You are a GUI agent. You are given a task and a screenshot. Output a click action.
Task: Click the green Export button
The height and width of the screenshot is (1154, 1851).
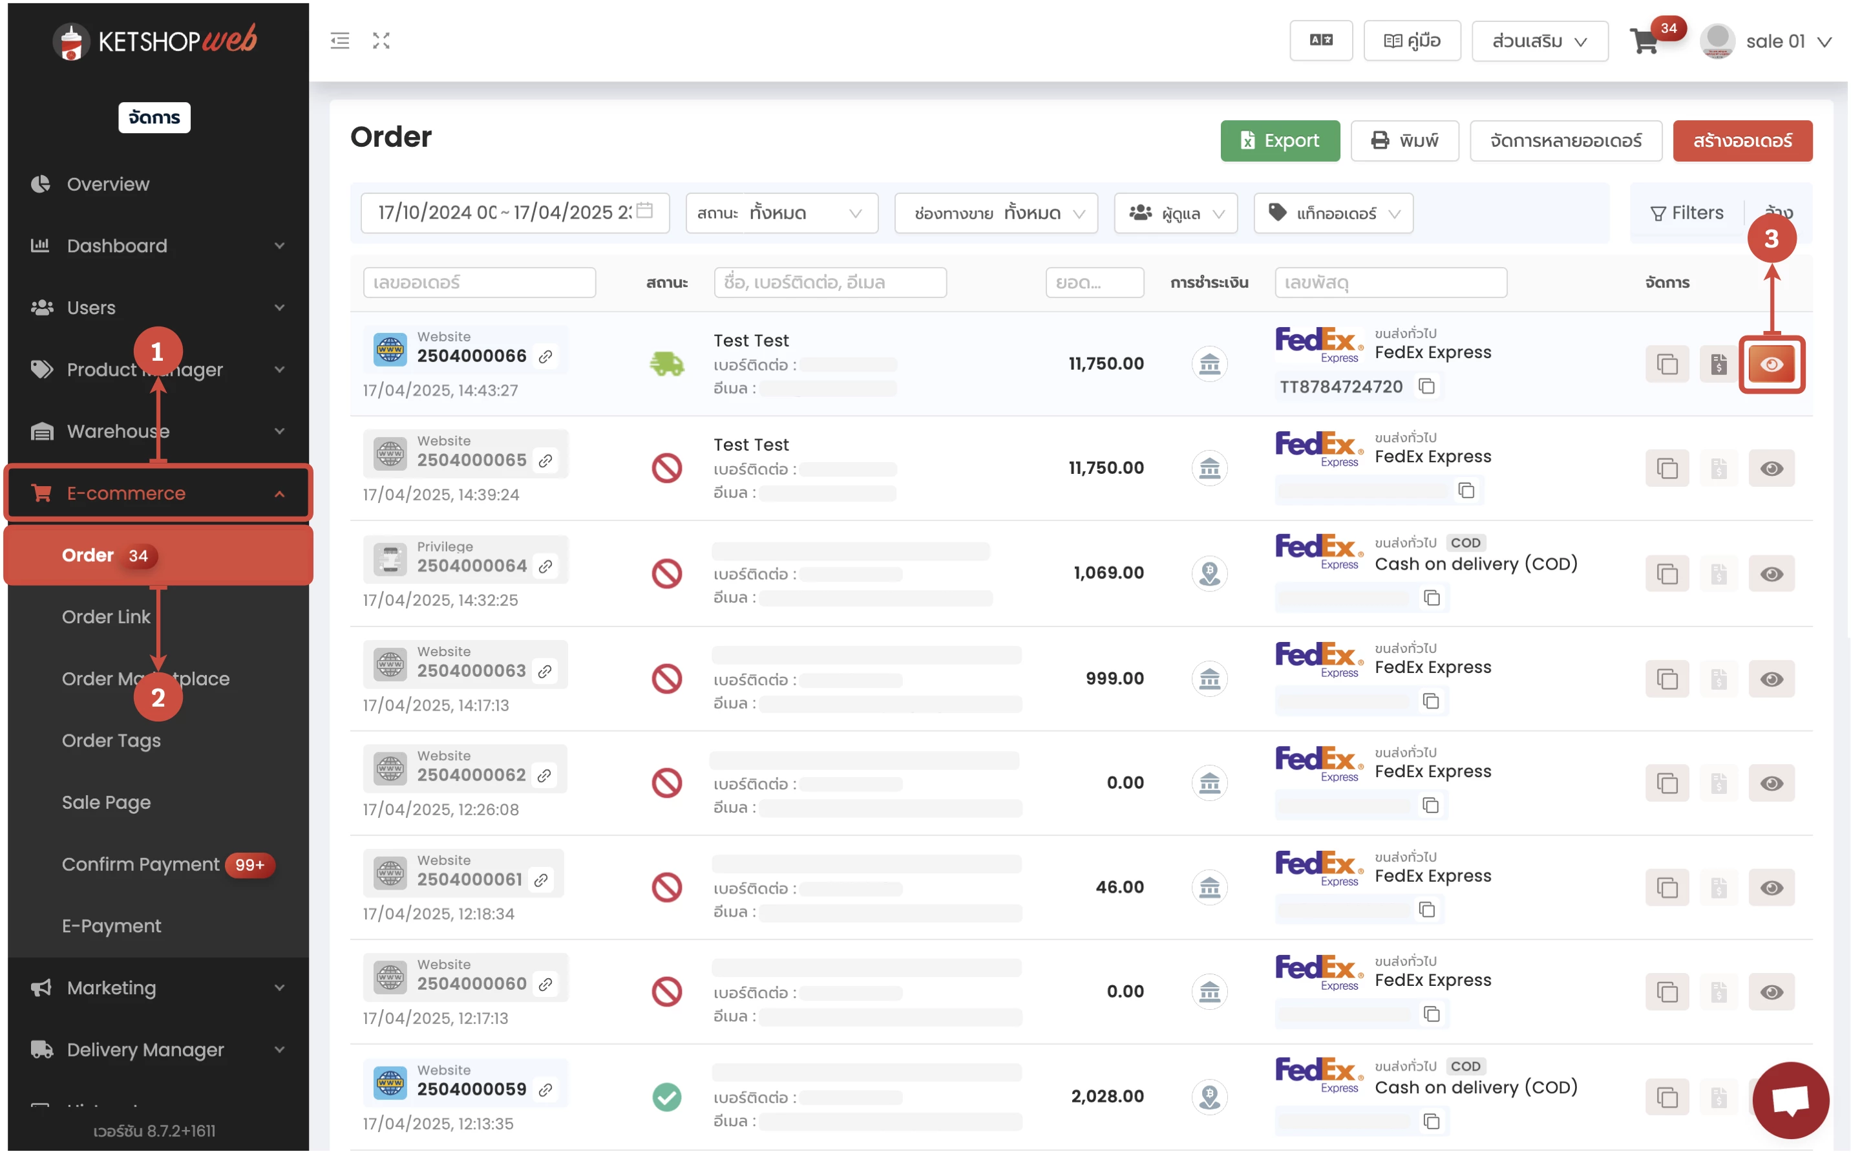(x=1279, y=140)
